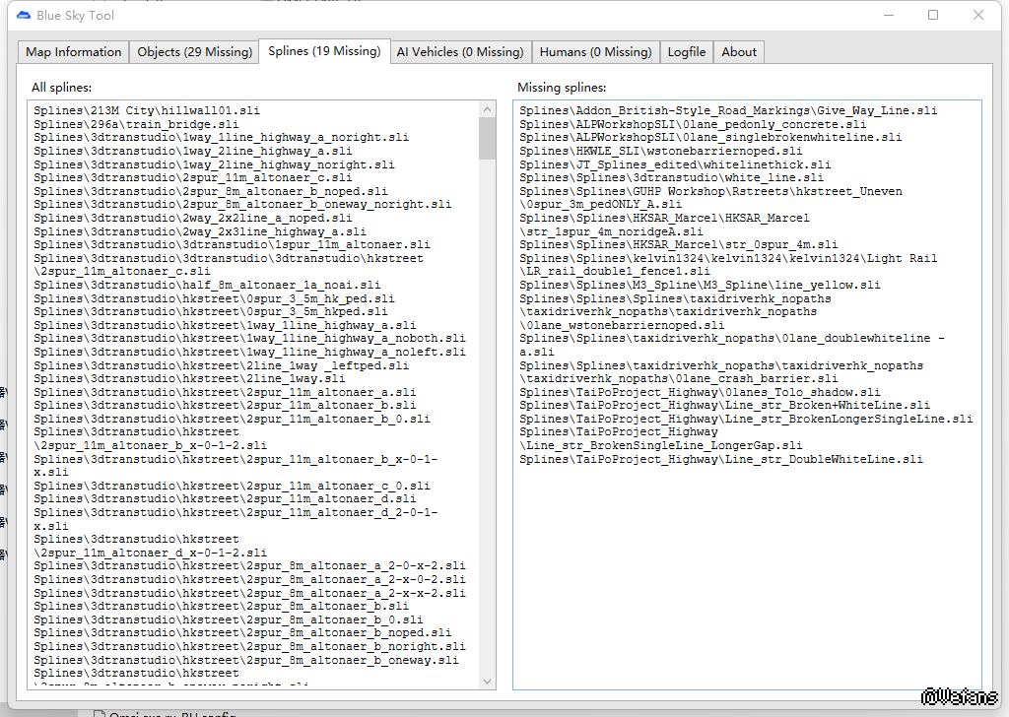Viewport: 1009px width, 717px height.
Task: Click Line_str_DoubleWhiteLine.sli in Missing splines
Action: (721, 459)
